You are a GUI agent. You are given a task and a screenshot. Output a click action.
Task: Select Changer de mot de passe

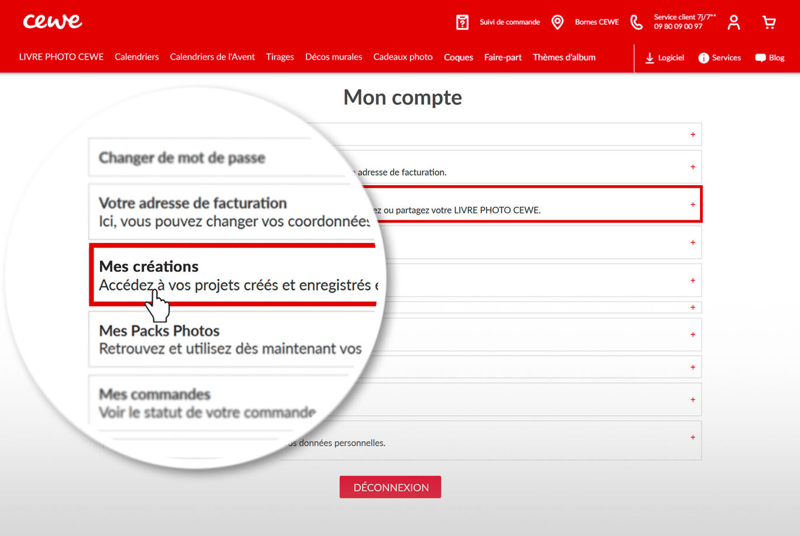coord(182,157)
